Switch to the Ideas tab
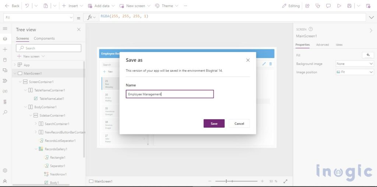This screenshot has width=377, height=187. (339, 45)
